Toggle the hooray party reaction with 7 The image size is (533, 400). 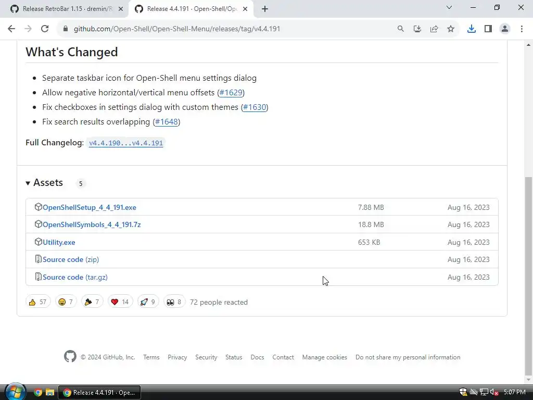92,302
